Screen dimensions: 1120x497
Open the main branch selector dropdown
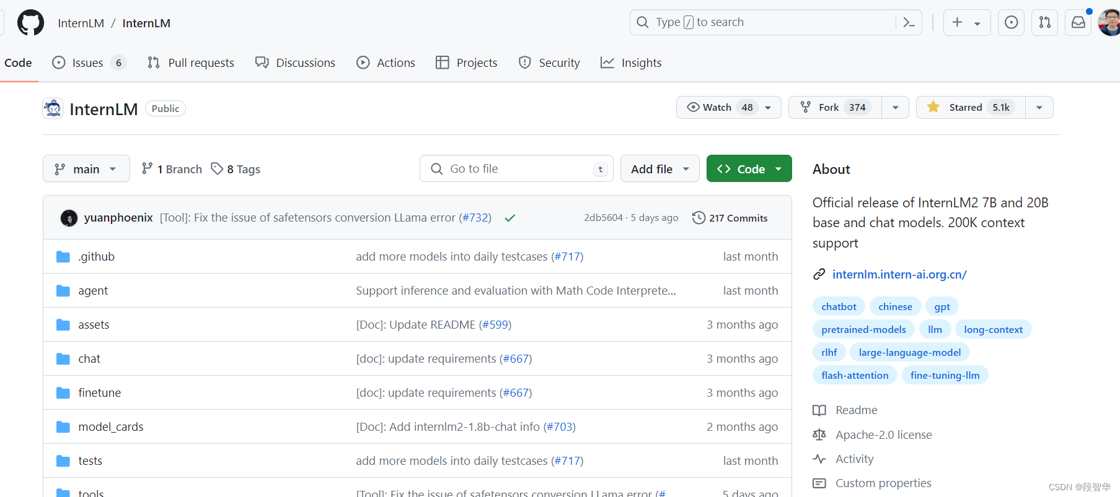pos(86,169)
